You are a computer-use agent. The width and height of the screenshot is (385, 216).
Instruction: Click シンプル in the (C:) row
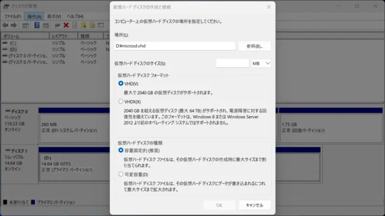[x=58, y=43]
